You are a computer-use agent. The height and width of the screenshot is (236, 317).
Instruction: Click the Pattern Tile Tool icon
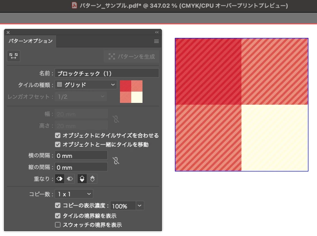(14, 56)
